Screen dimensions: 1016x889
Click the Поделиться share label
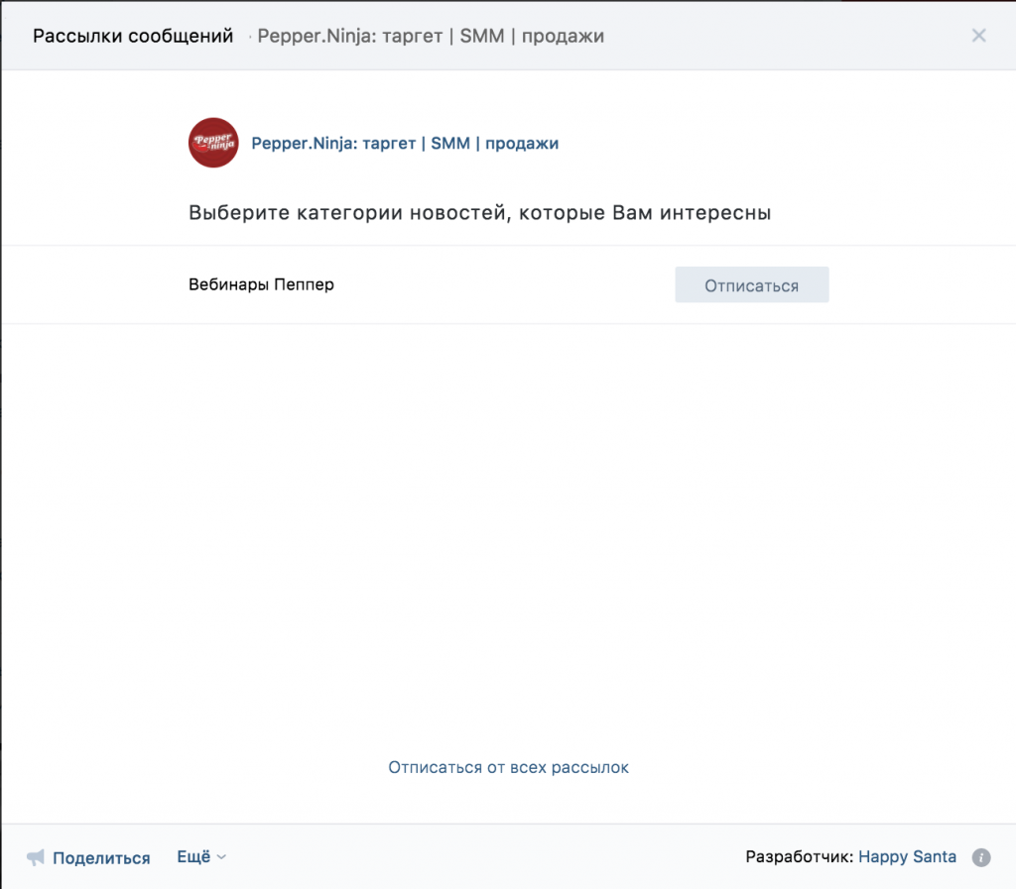(101, 858)
